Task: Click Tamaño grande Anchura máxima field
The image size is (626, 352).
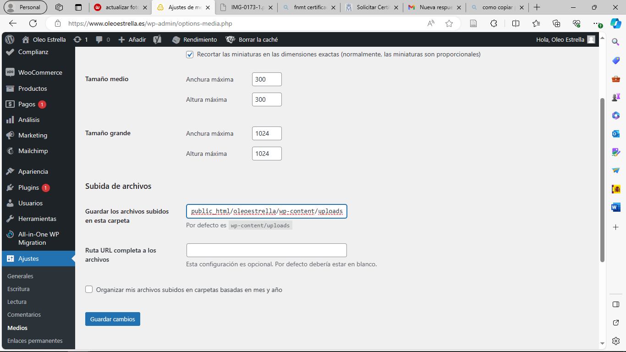Action: click(x=267, y=133)
